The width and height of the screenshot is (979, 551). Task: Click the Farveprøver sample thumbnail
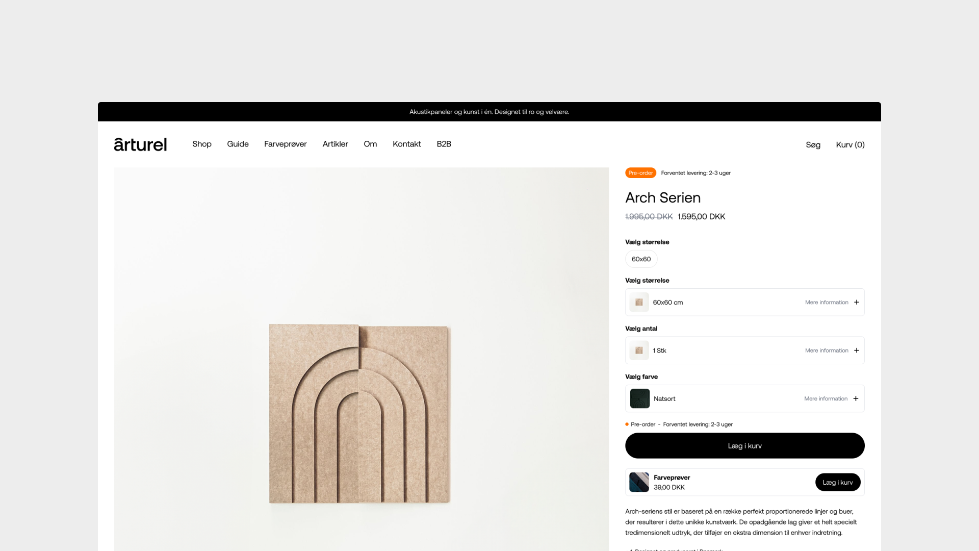coord(639,482)
